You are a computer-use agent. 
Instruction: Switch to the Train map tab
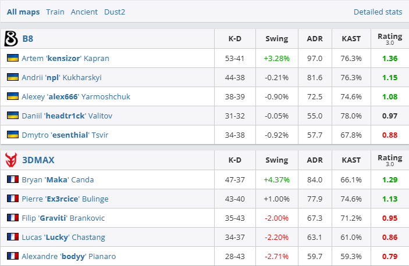[55, 12]
